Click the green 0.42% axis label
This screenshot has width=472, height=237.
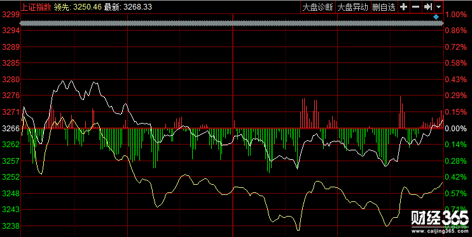click(455, 177)
